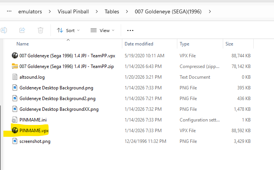This screenshot has width=274, height=170.
Task: Click the image icon of Goldeneye Desktop Background2.png
Action: tap(15, 98)
